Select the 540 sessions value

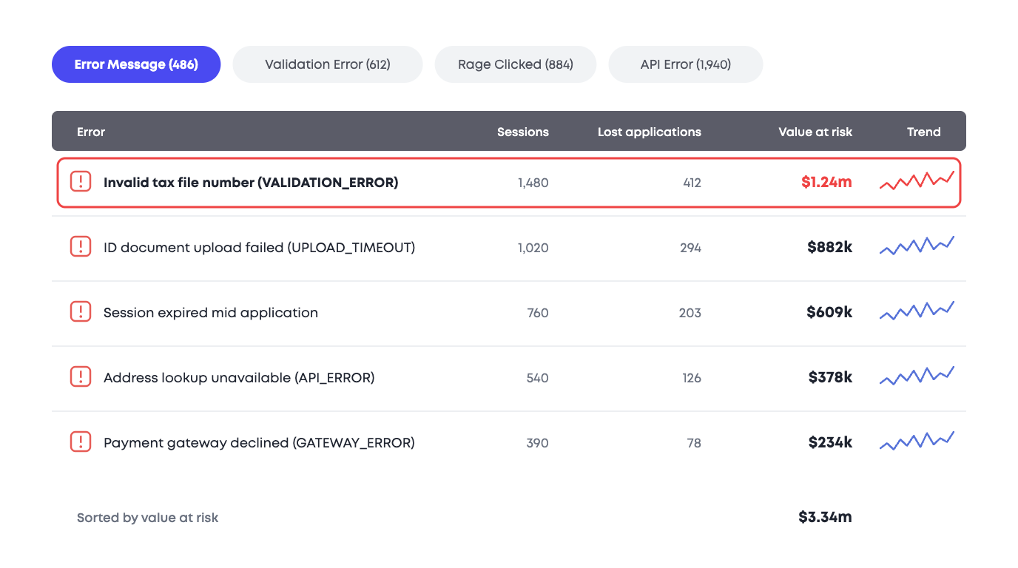point(538,377)
